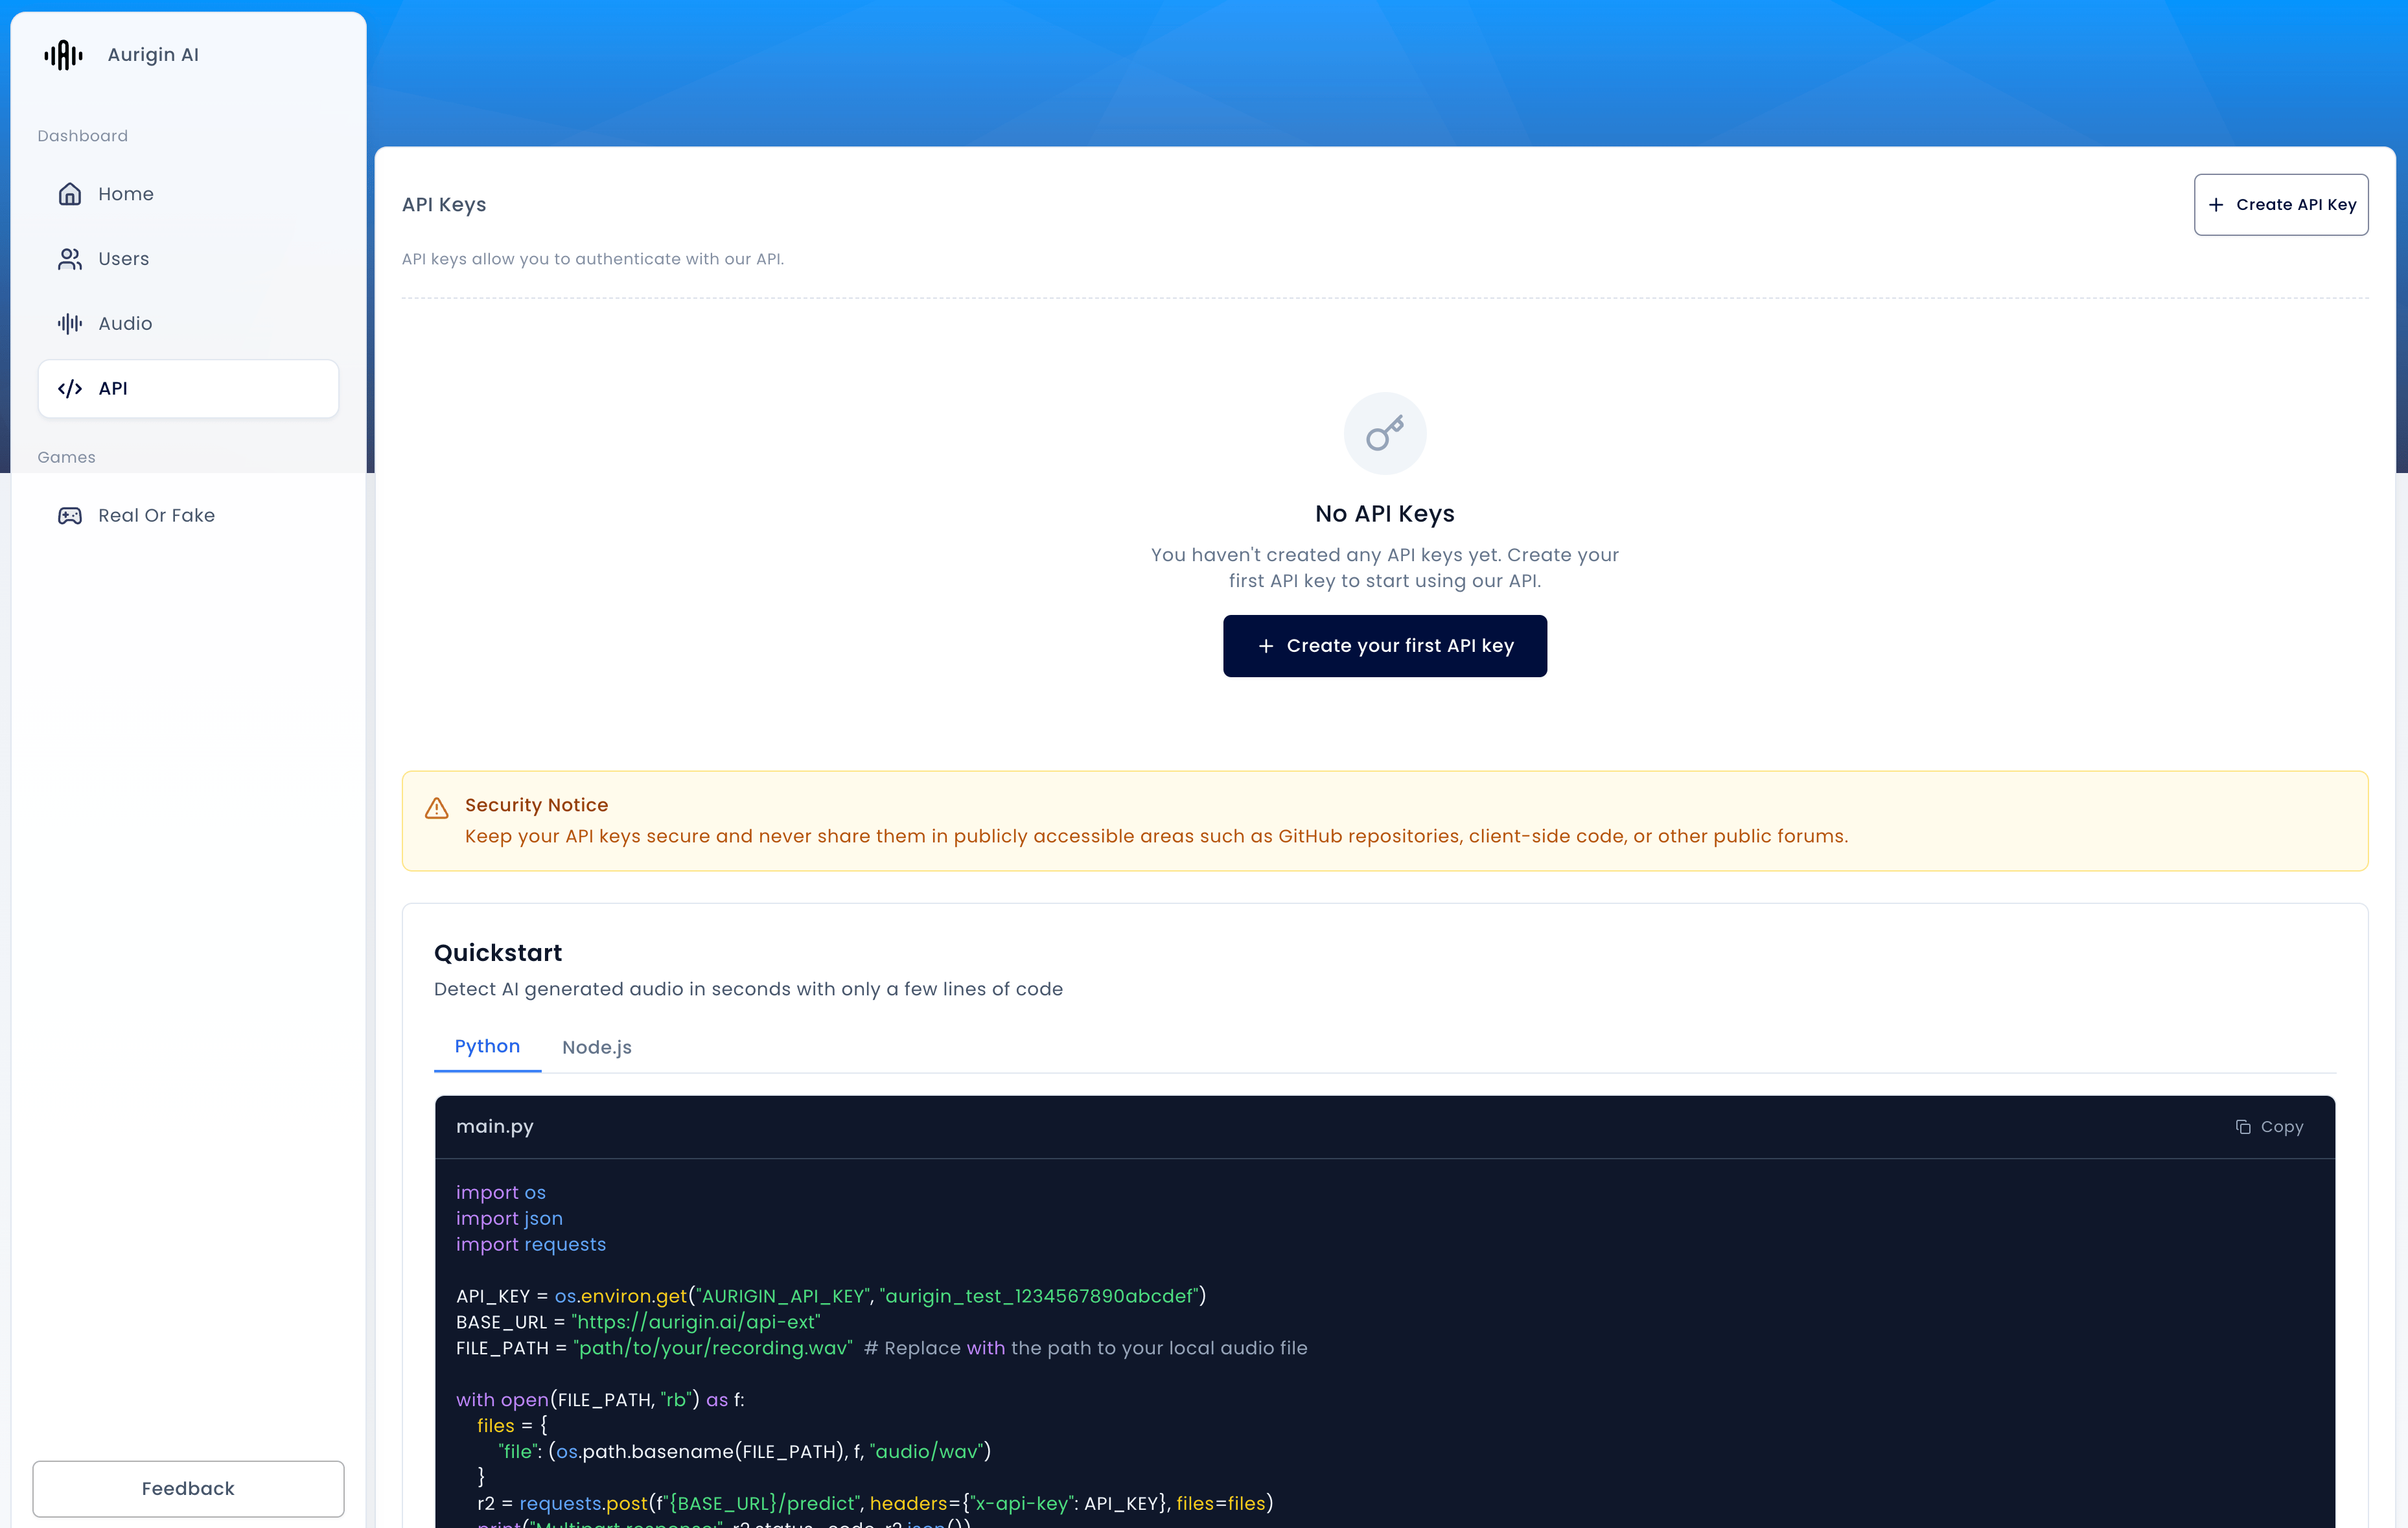
Task: Click the No API Keys heading
Action: (1384, 514)
